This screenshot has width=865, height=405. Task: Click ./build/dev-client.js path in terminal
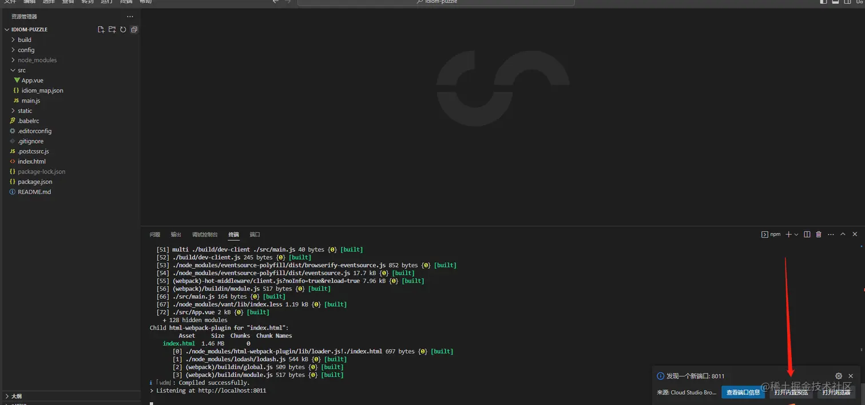pos(207,257)
